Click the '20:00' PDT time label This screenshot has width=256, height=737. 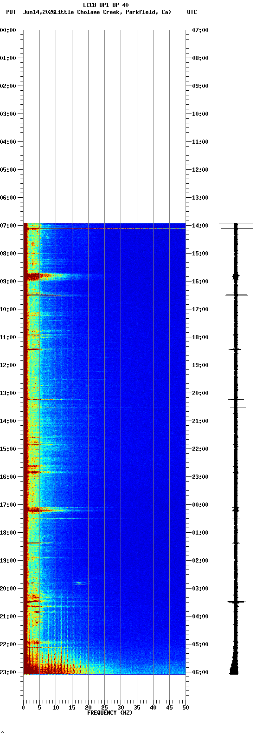coord(9,589)
